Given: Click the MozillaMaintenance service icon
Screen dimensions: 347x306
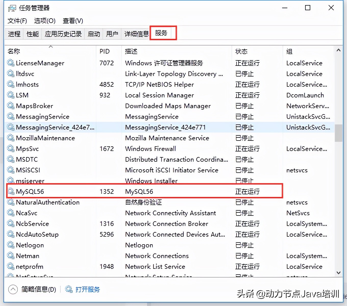Looking at the screenshot, I should pyautogui.click(x=10, y=138).
